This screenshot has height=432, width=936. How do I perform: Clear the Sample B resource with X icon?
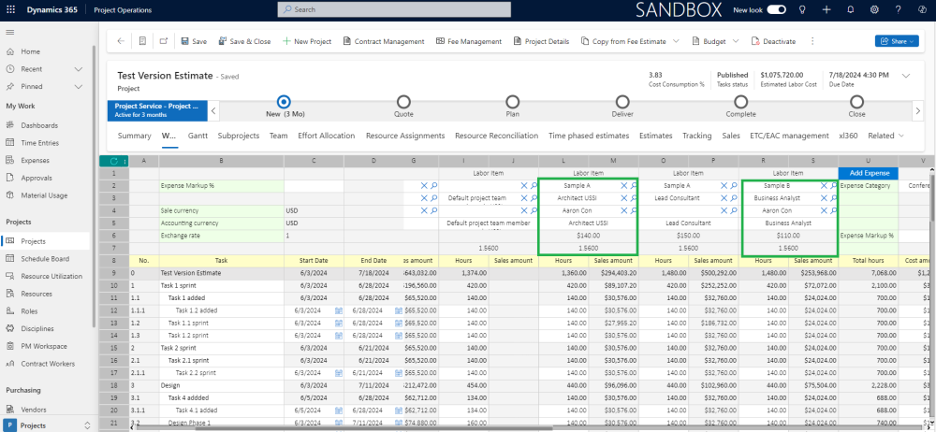[824, 186]
